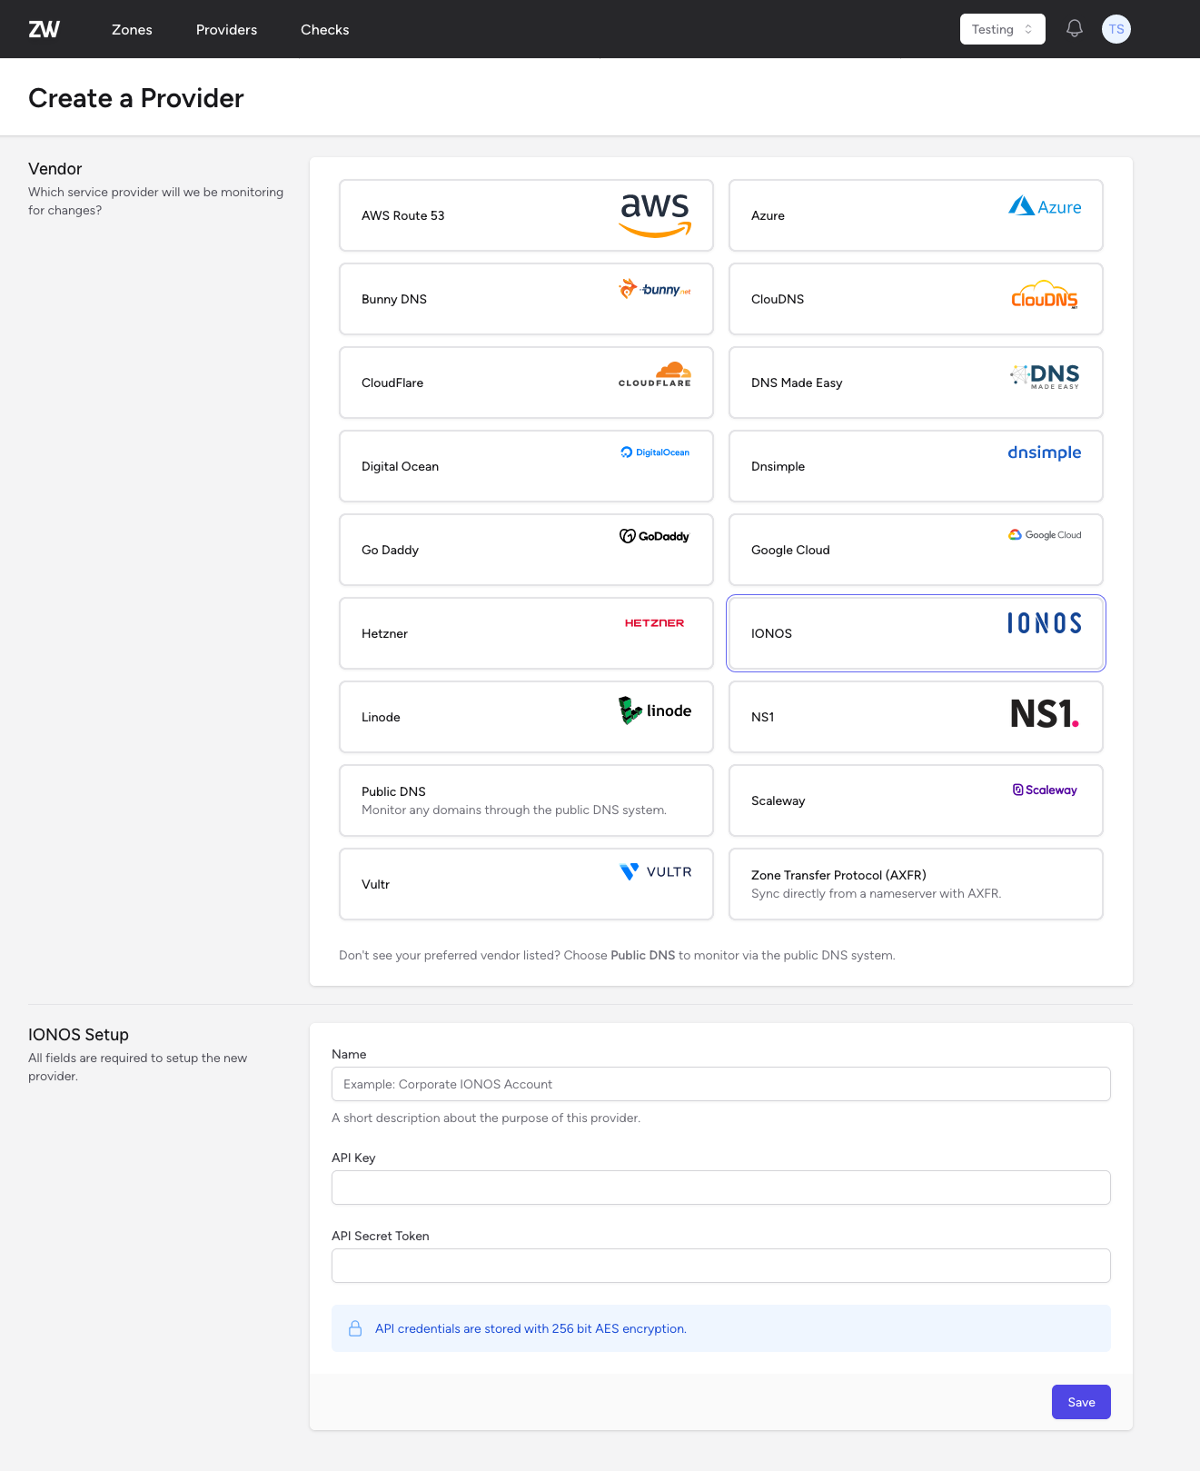Click the Vultr logo

655,872
